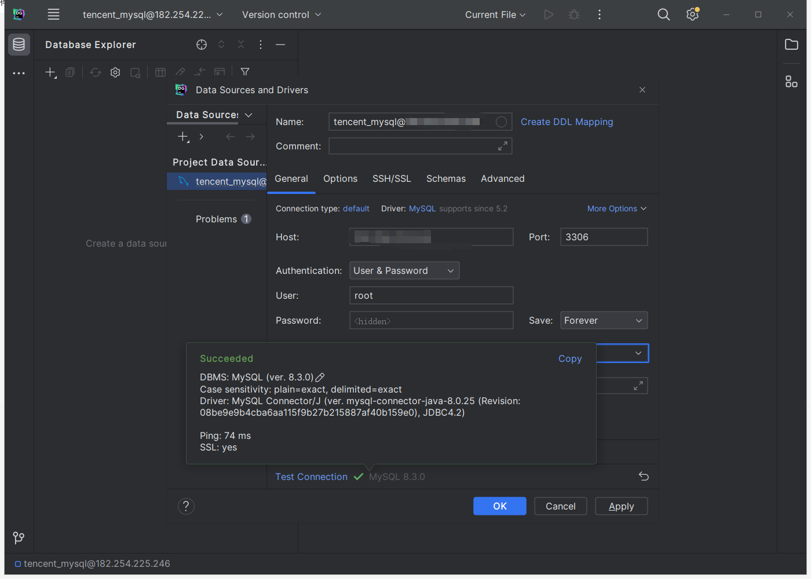811x579 pixels.
Task: Open Database Explorer options vertical dots
Action: (261, 45)
